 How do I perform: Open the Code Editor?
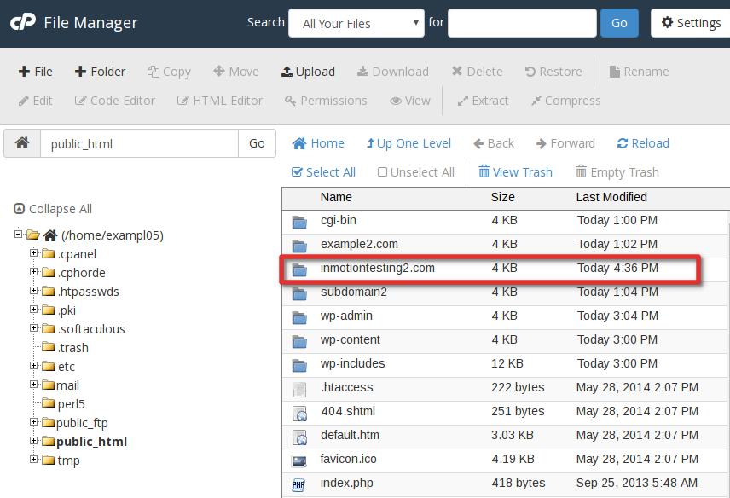[x=114, y=100]
